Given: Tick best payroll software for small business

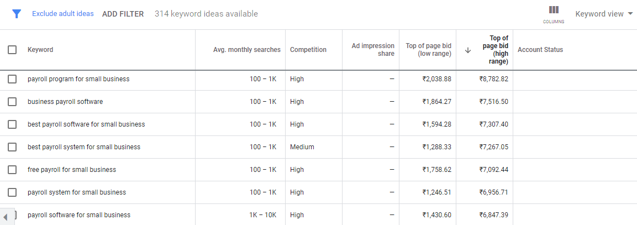Looking at the screenshot, I should click(x=12, y=124).
